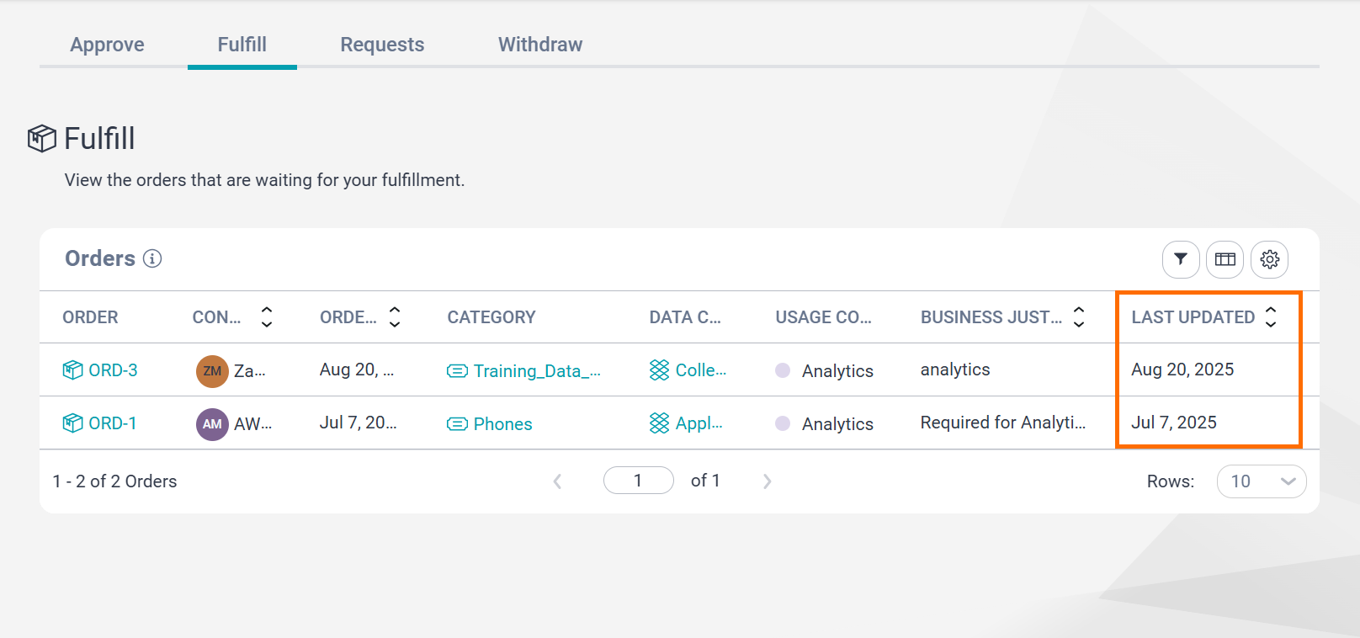
Task: Click the 'Za...' consumer name
Action: [250, 371]
